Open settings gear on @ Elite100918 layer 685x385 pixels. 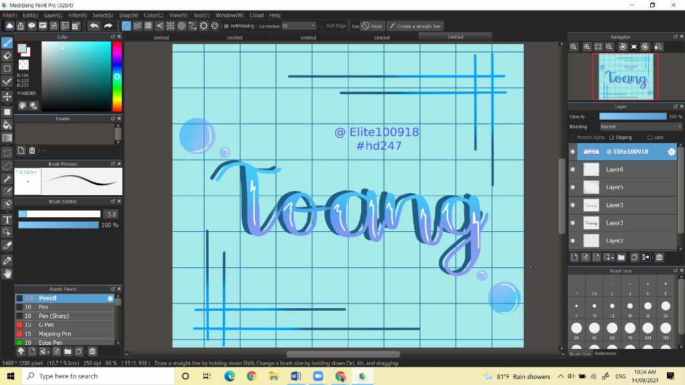tap(672, 152)
